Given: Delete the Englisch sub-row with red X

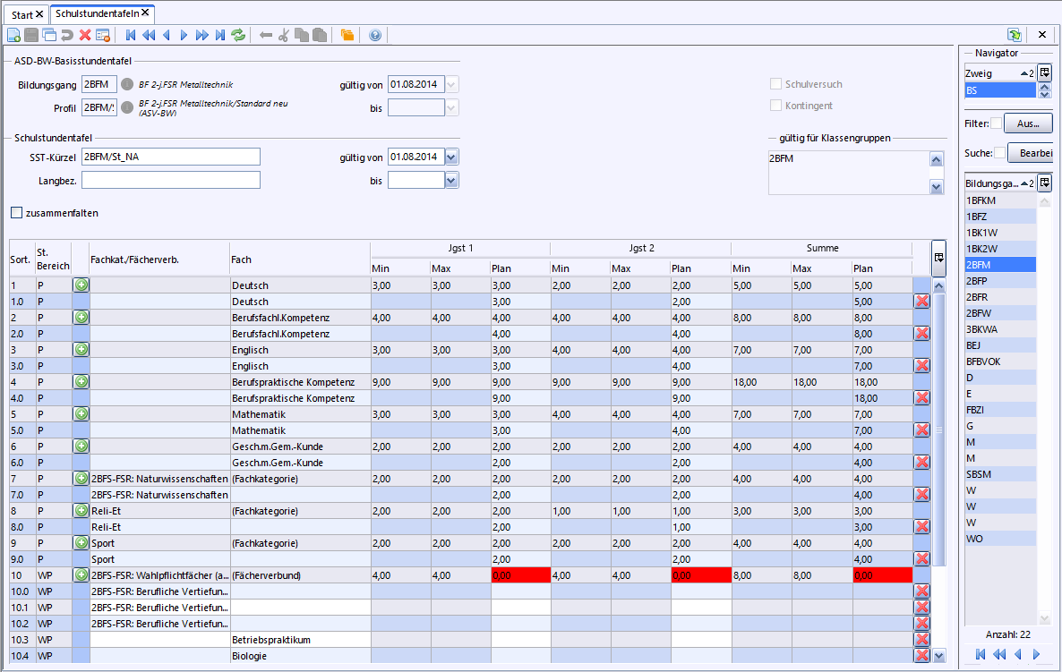Looking at the screenshot, I should pyautogui.click(x=921, y=365).
